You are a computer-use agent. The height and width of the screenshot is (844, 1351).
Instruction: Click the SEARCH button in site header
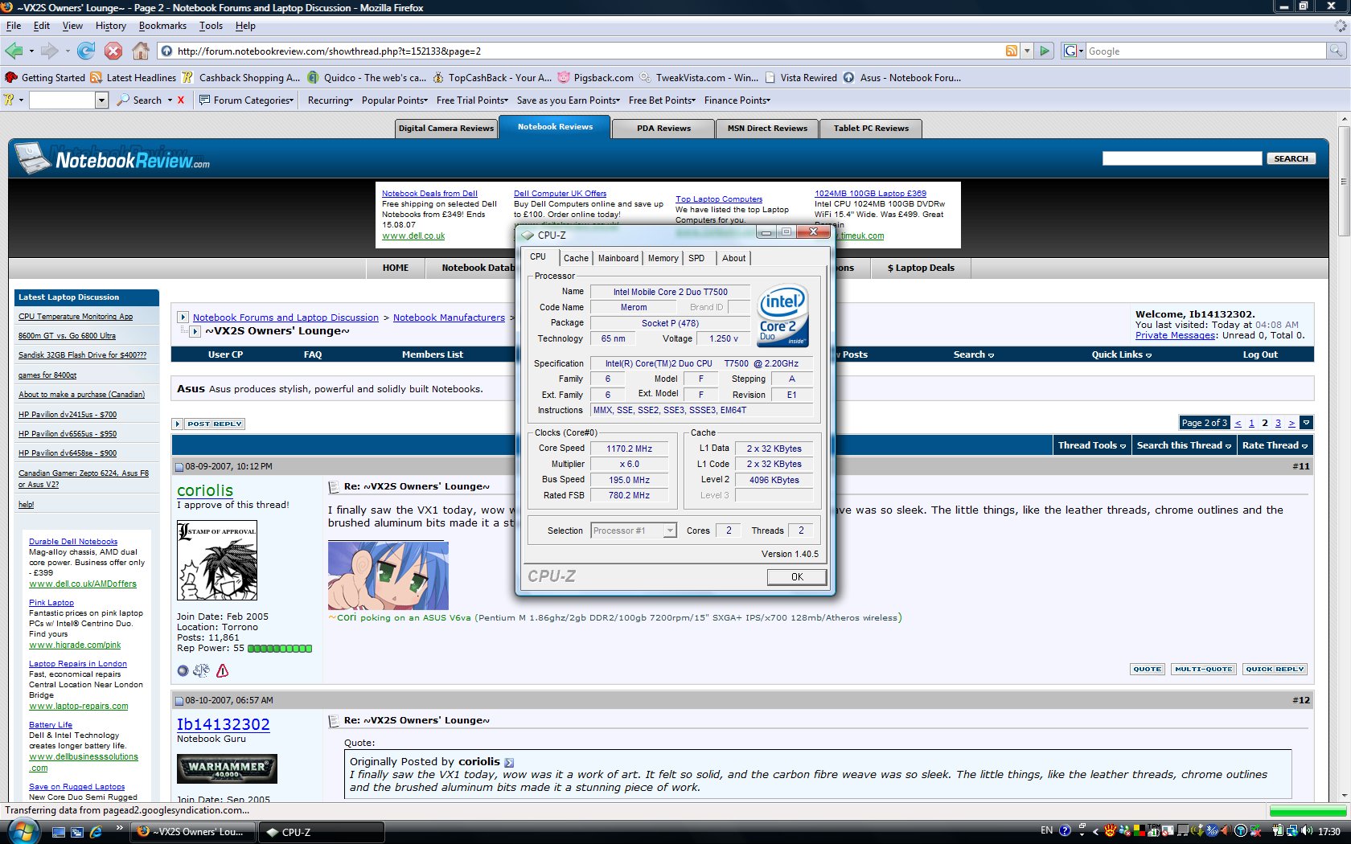pyautogui.click(x=1291, y=158)
